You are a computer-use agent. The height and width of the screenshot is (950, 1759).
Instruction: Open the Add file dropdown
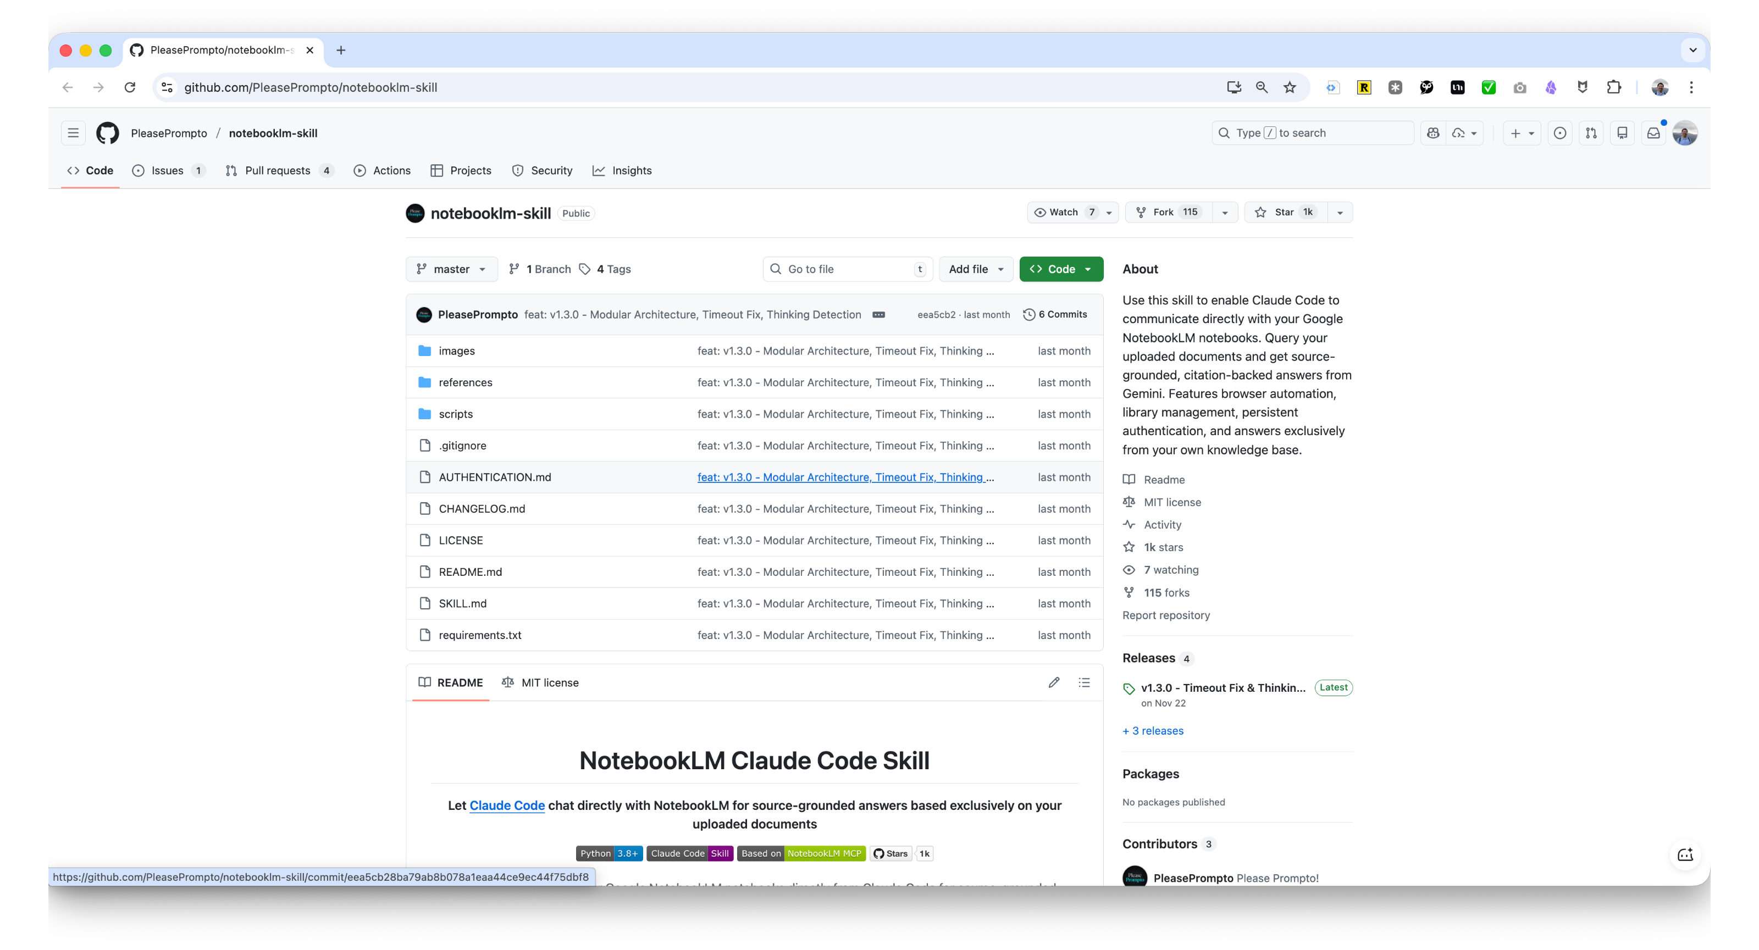[975, 269]
